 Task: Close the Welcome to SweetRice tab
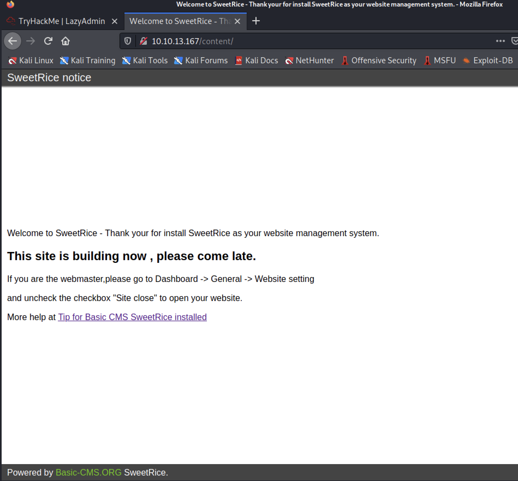237,21
